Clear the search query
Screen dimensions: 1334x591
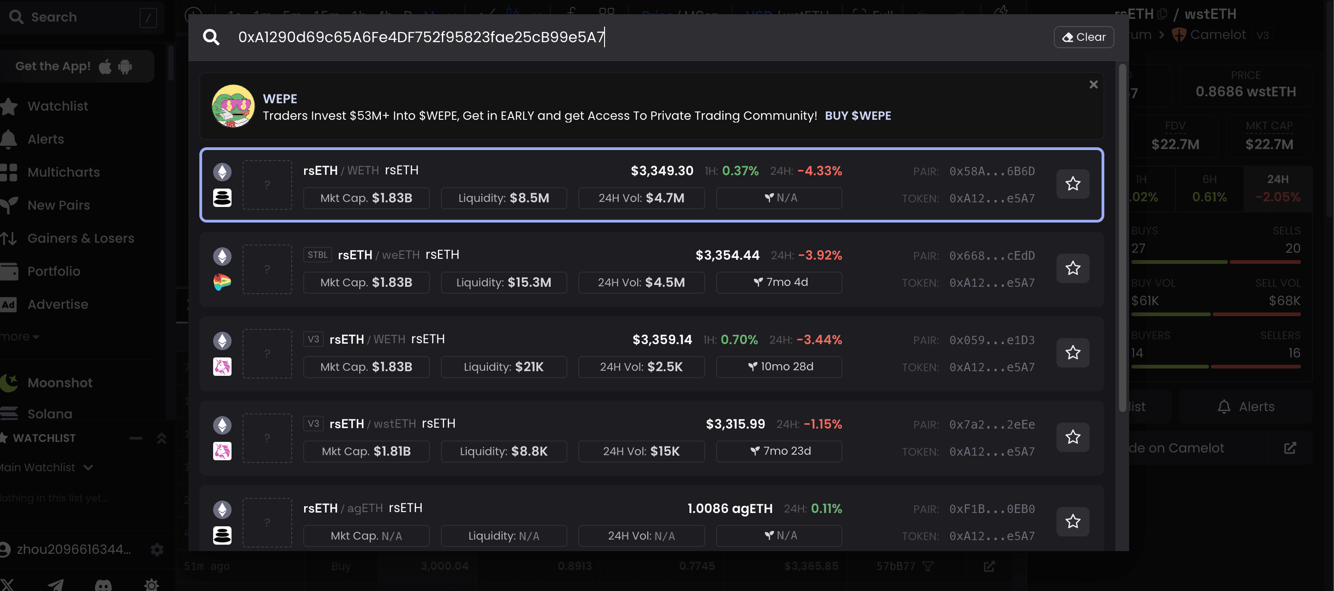tap(1083, 37)
